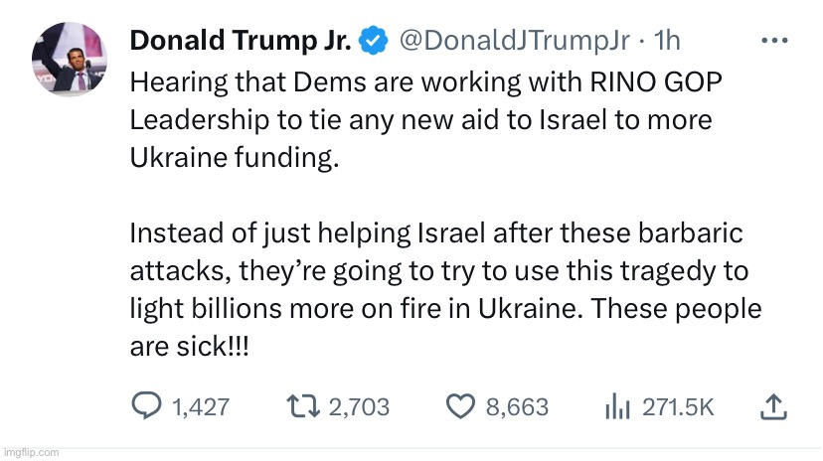The height and width of the screenshot is (461, 823).
Task: Click the 1,427 replies count
Action: point(201,406)
